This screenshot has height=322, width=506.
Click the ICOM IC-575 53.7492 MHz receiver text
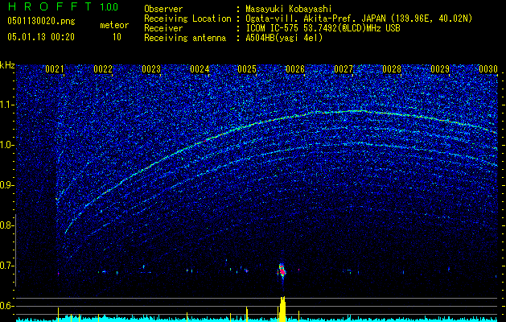[x=323, y=28]
